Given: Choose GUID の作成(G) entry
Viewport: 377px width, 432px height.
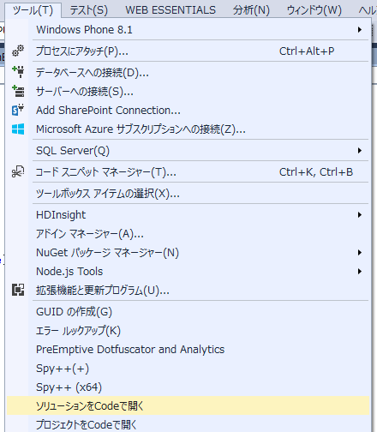Looking at the screenshot, I should (x=188, y=312).
